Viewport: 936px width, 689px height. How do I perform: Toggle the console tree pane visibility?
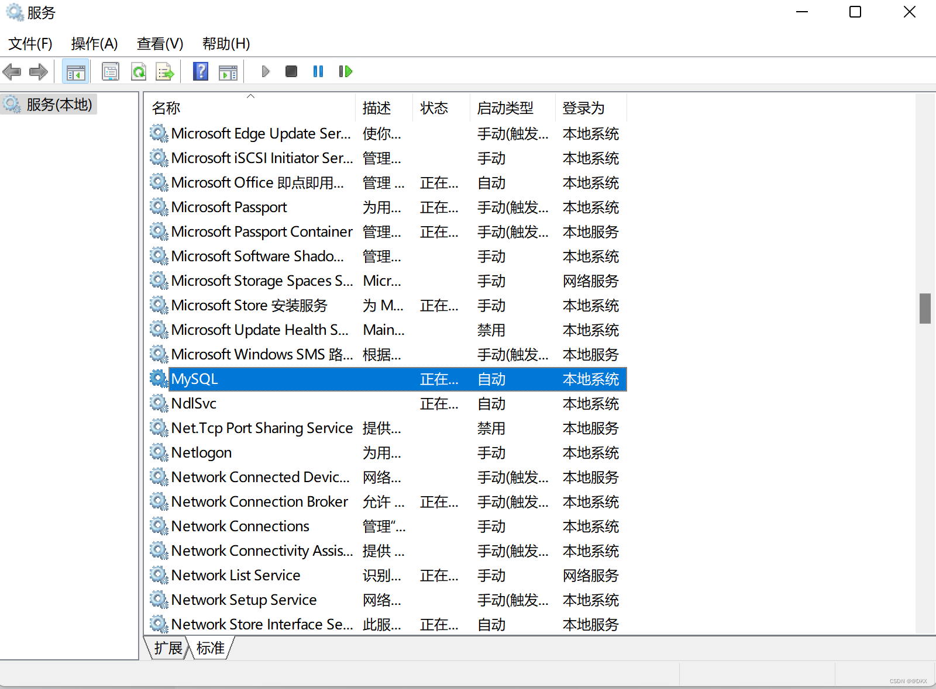(x=75, y=71)
